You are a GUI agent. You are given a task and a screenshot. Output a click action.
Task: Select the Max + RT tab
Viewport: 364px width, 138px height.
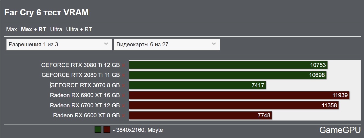(34, 29)
